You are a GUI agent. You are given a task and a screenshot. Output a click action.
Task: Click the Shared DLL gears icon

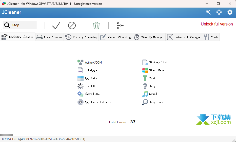80,94
